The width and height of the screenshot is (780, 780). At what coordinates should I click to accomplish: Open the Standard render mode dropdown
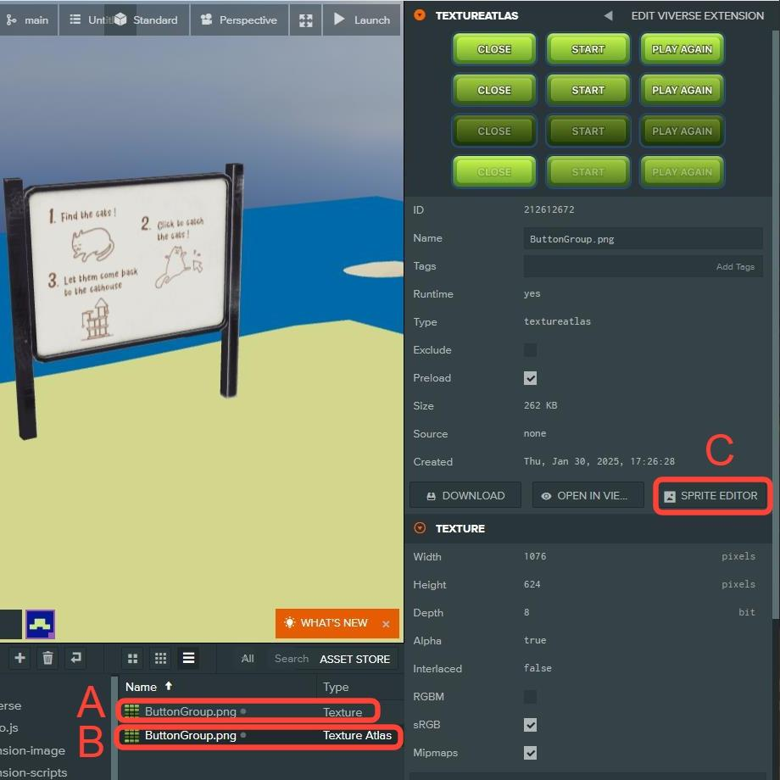tap(146, 19)
